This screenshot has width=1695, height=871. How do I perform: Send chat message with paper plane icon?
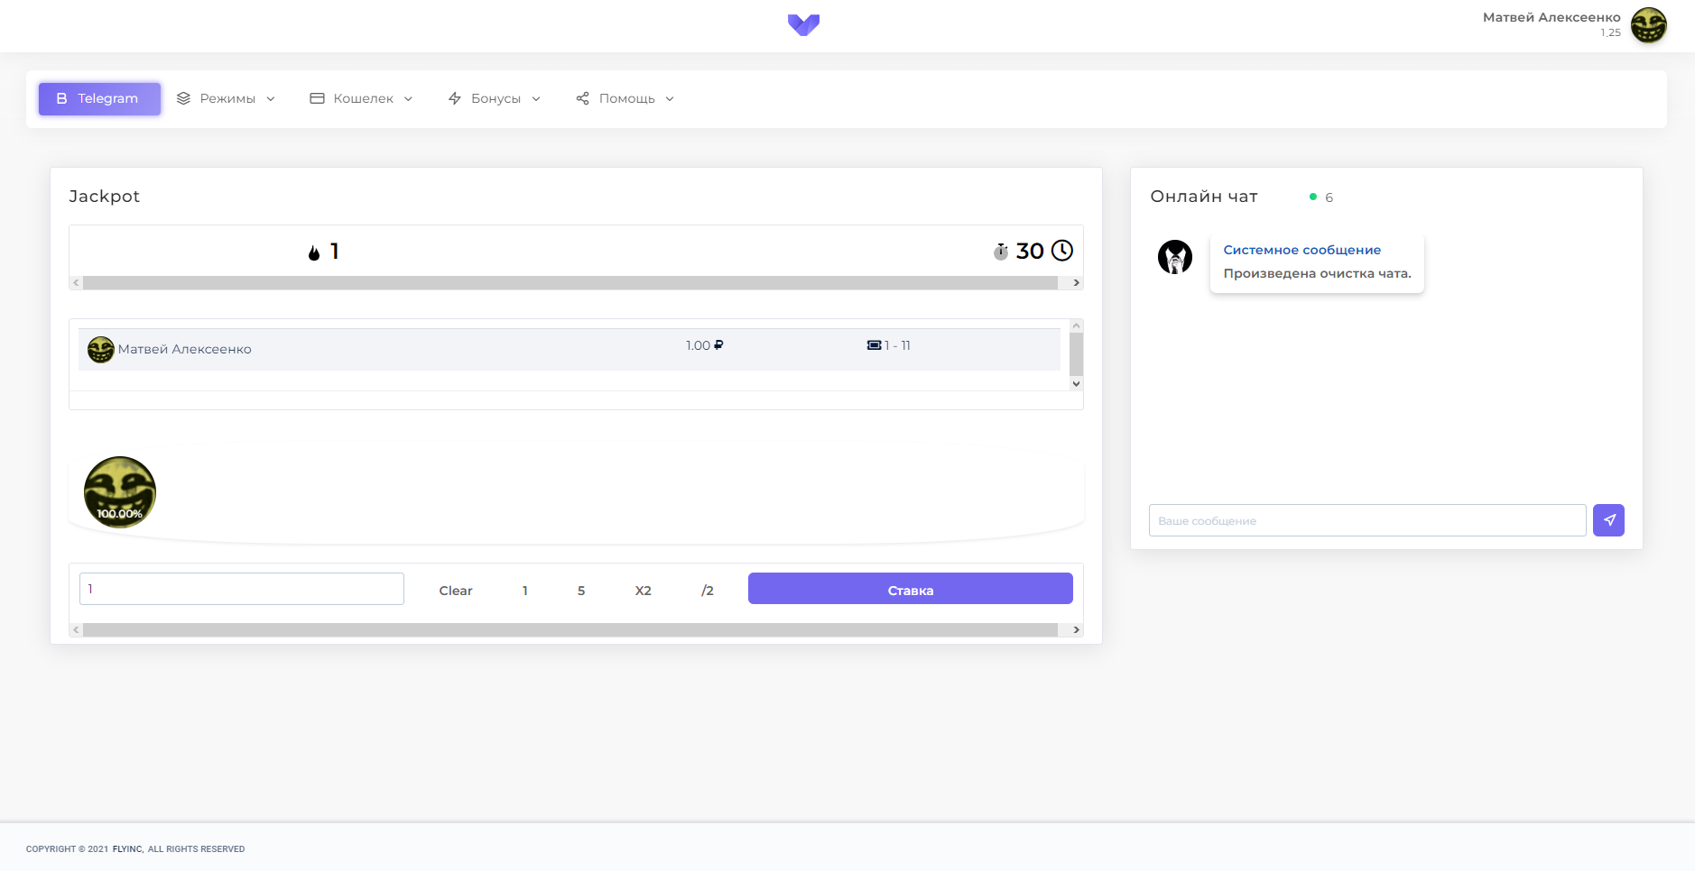pos(1608,520)
